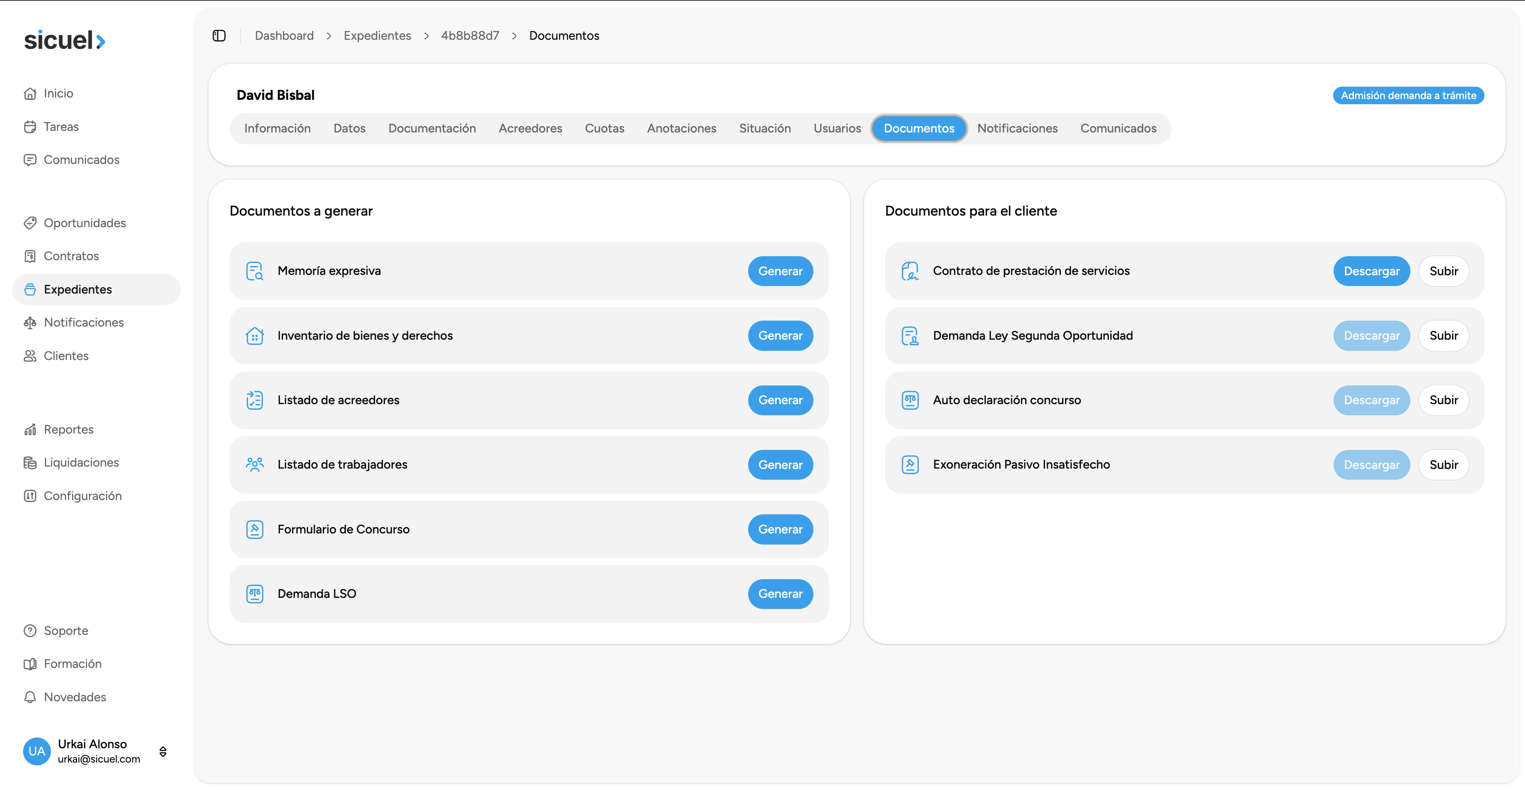Click the David Bisbal client name
This screenshot has width=1525, height=790.
275,95
